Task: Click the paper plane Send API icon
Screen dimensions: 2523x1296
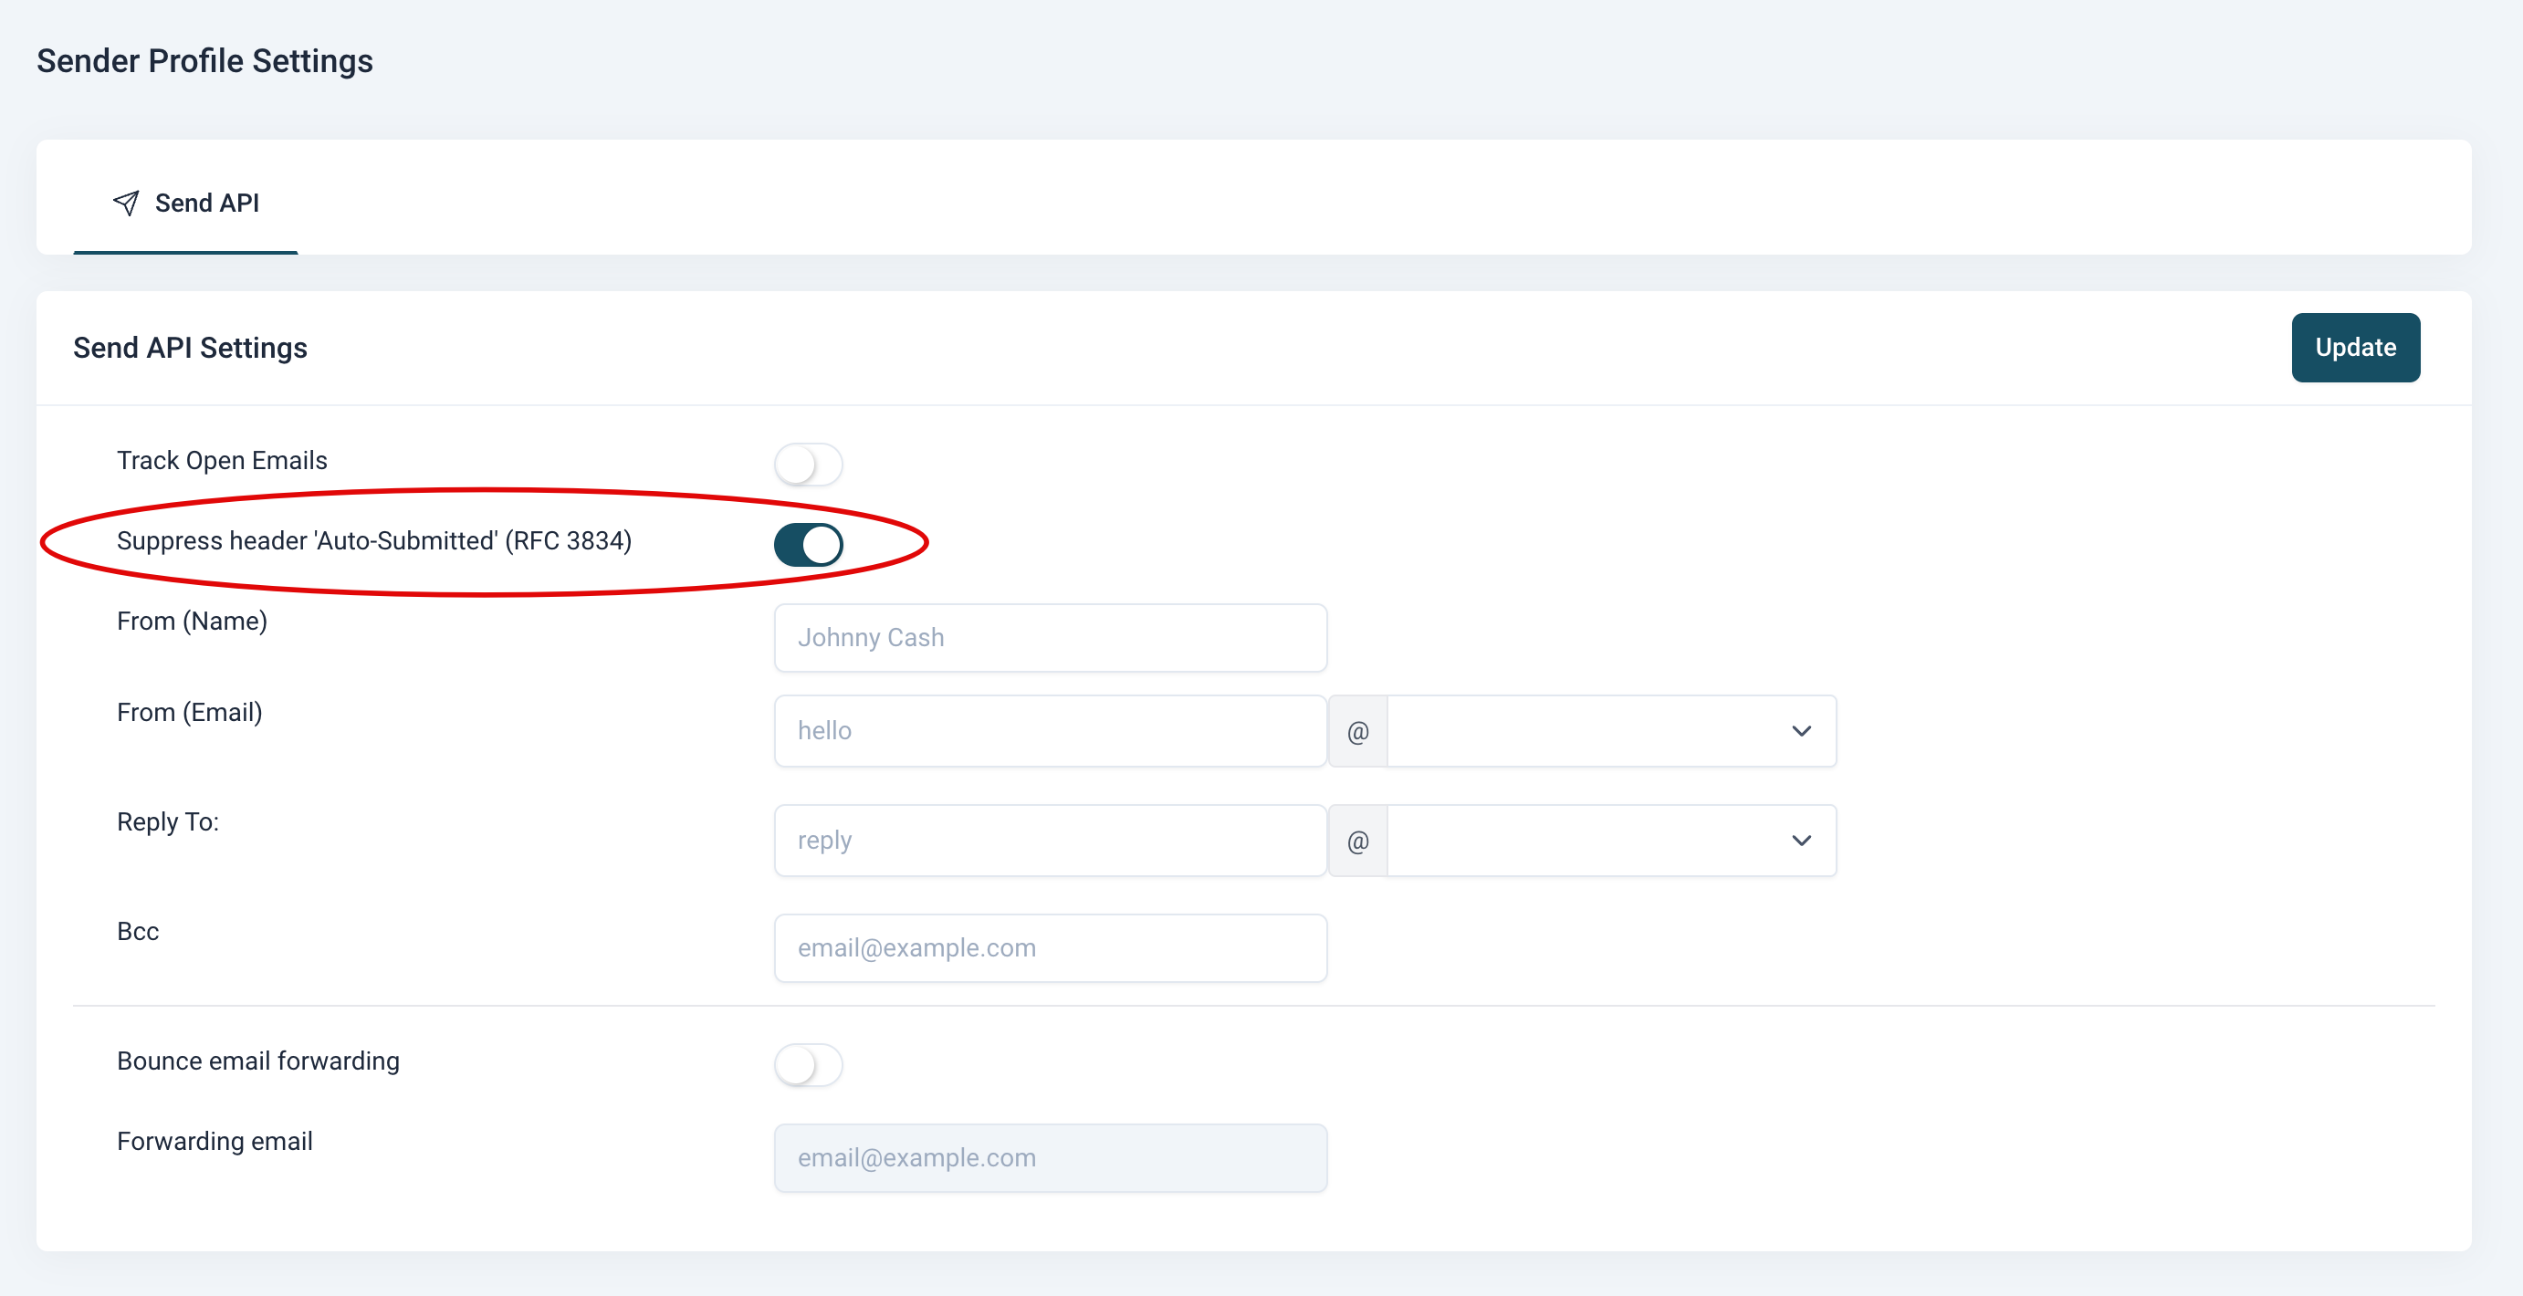Action: [x=125, y=202]
